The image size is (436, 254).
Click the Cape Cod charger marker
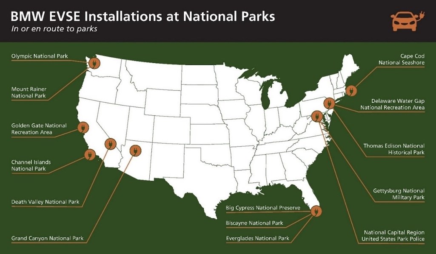pyautogui.click(x=351, y=91)
